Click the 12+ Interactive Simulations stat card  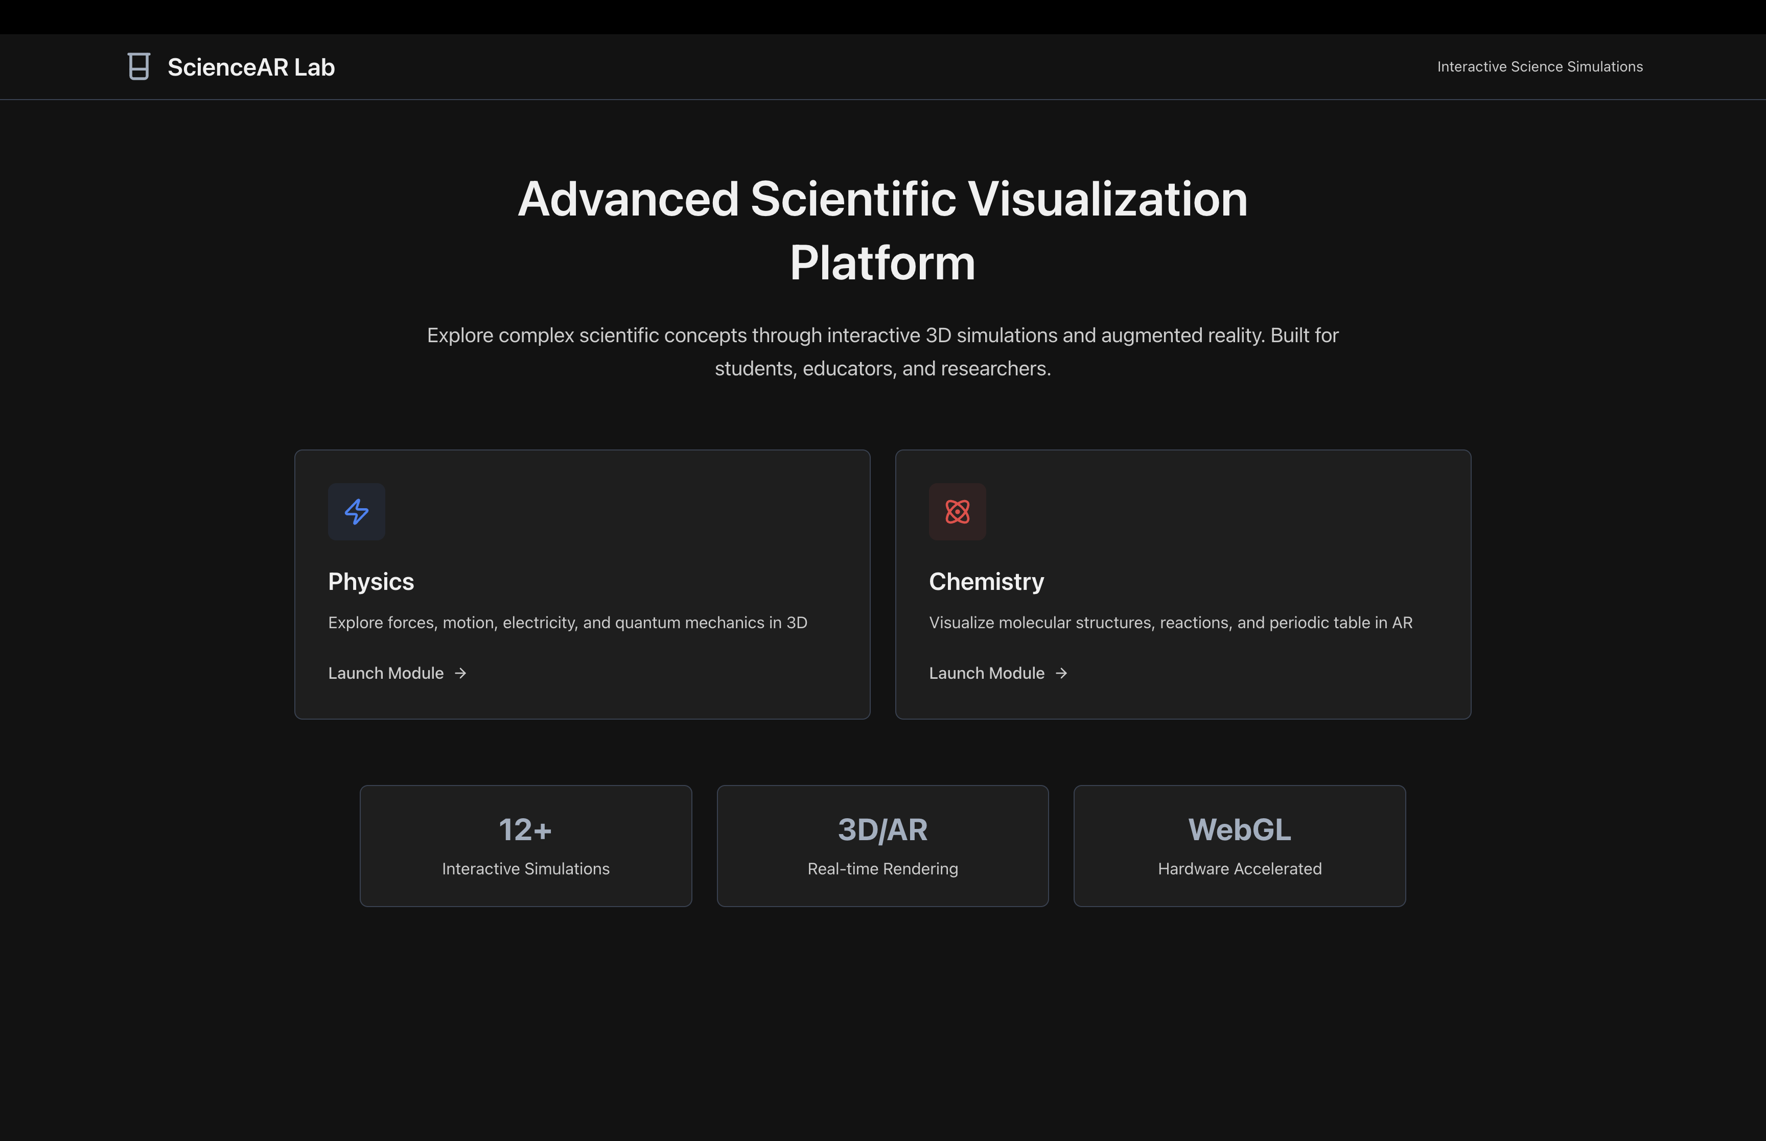525,846
